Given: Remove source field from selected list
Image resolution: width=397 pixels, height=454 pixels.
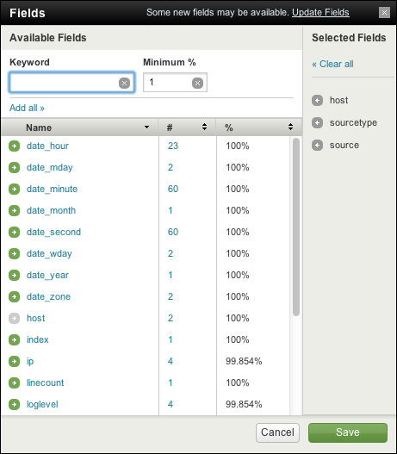Looking at the screenshot, I should coord(317,145).
